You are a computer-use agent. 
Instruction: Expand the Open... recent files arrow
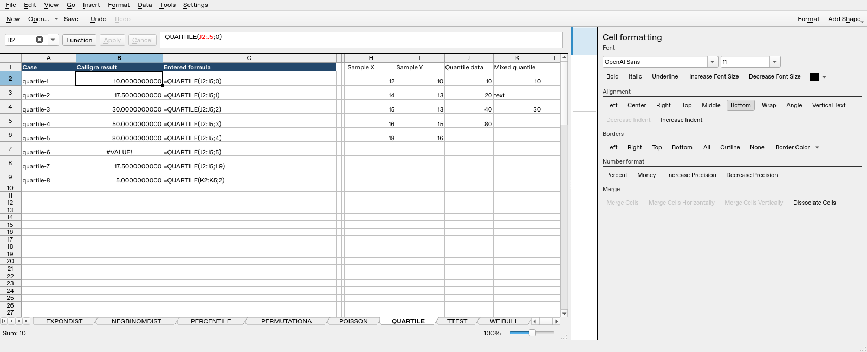[x=56, y=19]
